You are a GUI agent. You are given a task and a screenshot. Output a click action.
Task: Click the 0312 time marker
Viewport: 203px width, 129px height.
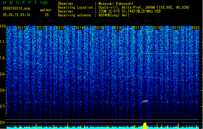click(41, 28)
